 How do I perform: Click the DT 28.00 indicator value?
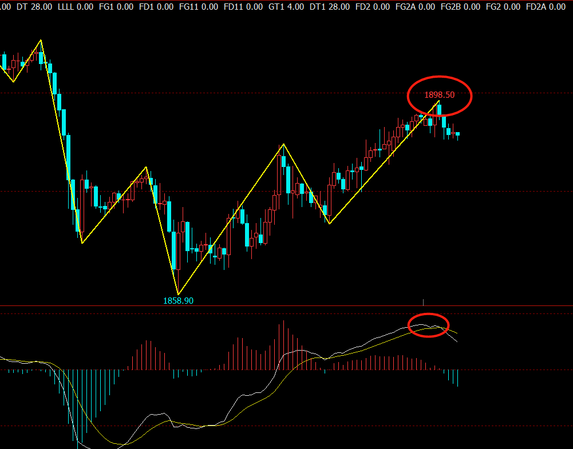(34, 6)
